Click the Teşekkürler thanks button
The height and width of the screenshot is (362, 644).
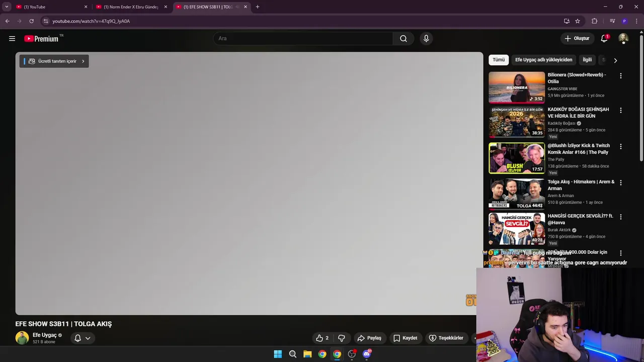pos(446,338)
